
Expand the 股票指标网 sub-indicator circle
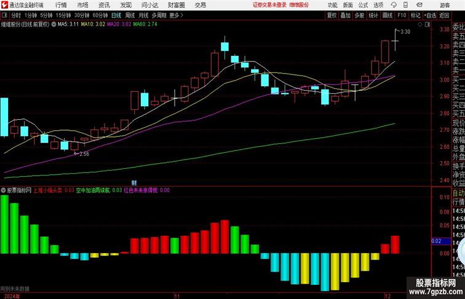[3, 190]
